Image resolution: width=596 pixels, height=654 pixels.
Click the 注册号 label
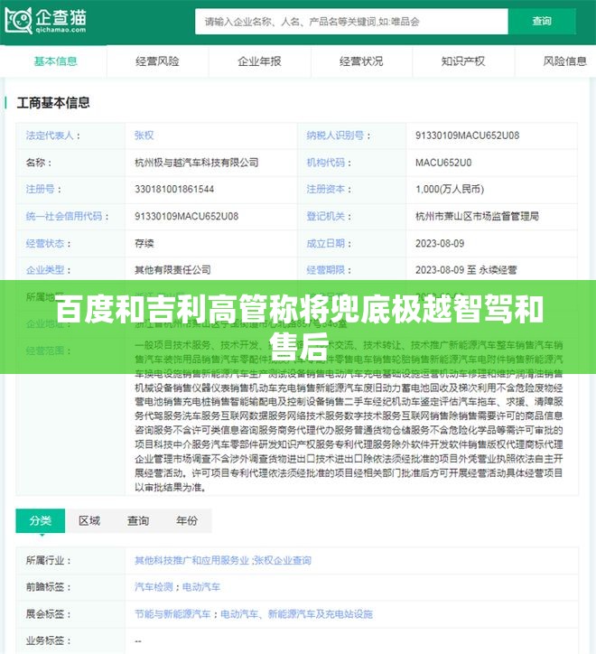point(43,189)
